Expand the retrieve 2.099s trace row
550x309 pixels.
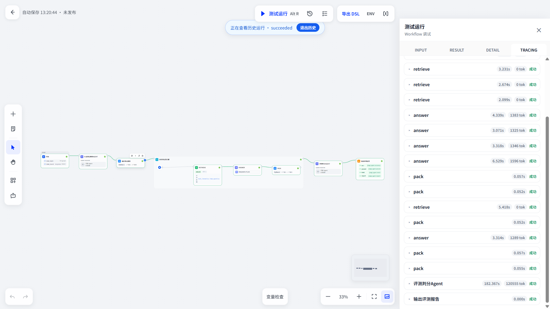click(x=472, y=100)
